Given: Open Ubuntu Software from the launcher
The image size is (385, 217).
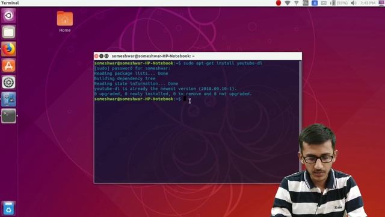Looking at the screenshot, I should tap(8, 66).
